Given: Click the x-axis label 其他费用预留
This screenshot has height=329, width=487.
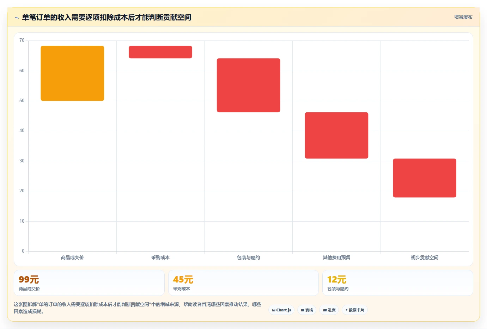Looking at the screenshot, I should coord(336,257).
